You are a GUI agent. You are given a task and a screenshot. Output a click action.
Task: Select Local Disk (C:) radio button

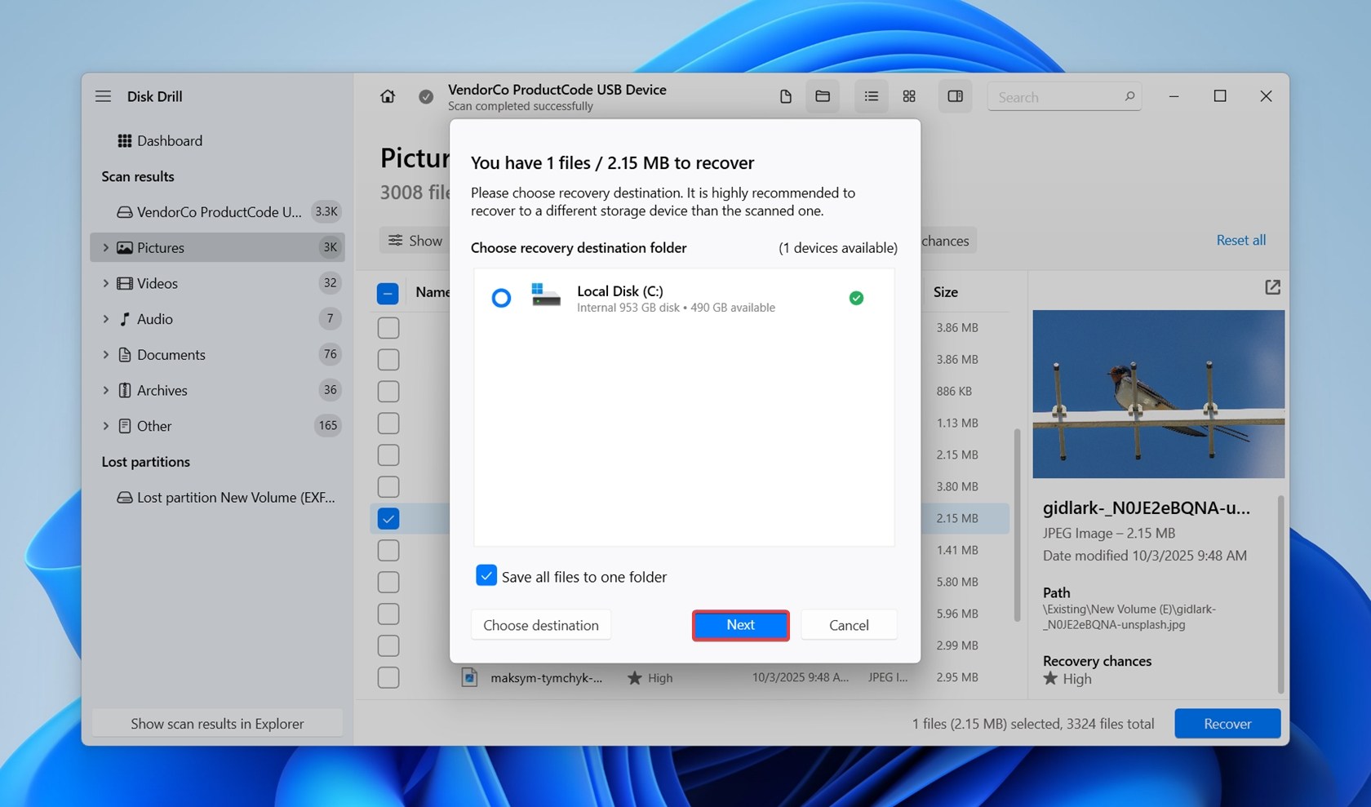(501, 298)
